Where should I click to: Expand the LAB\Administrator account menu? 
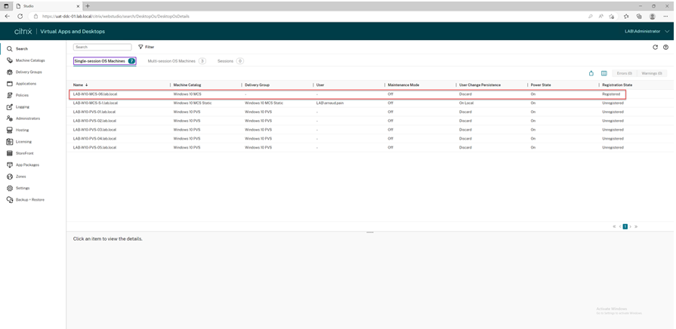[x=647, y=32]
